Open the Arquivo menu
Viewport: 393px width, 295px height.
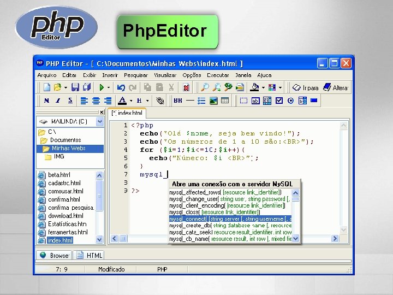pos(46,75)
